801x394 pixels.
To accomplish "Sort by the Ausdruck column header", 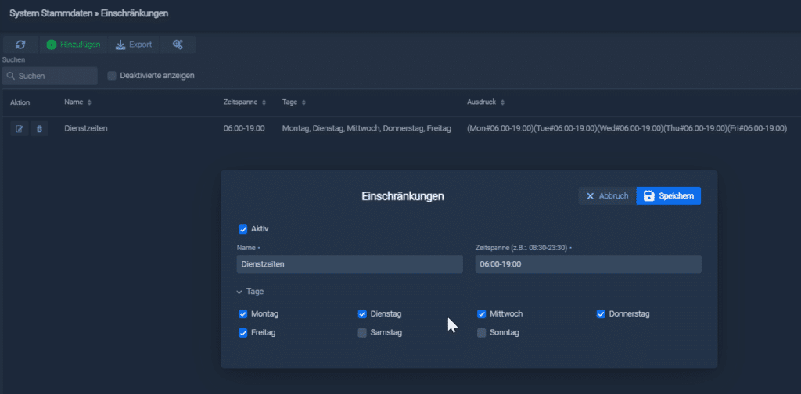I will 486,102.
